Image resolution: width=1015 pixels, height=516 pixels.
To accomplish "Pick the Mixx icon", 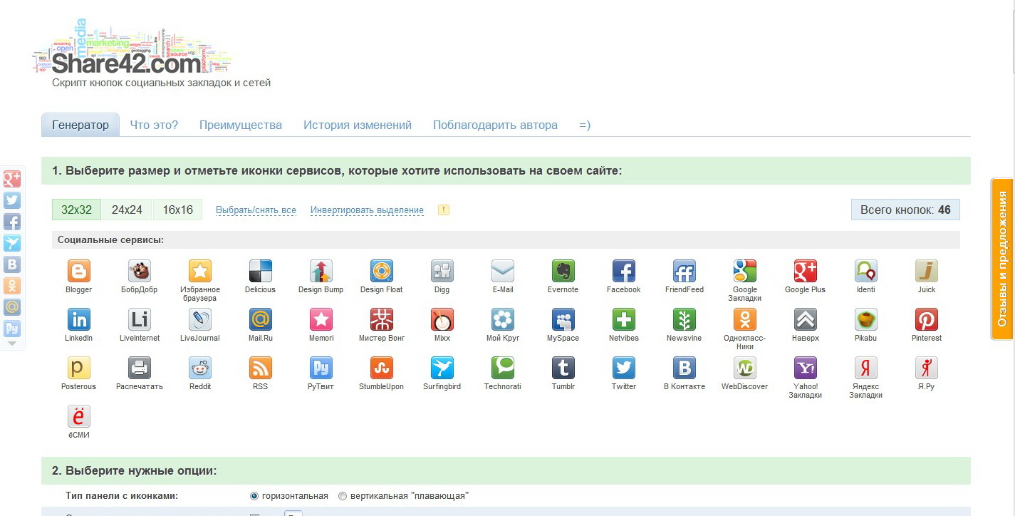I will [442, 319].
